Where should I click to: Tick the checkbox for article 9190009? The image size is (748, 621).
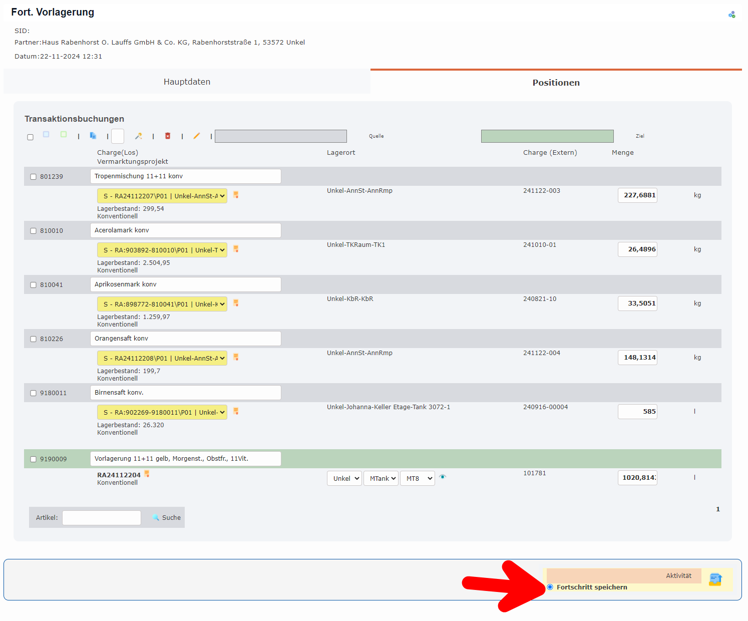(x=34, y=459)
